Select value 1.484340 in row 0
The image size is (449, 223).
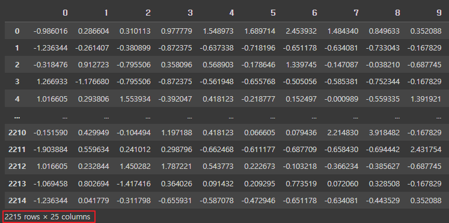[x=343, y=31]
